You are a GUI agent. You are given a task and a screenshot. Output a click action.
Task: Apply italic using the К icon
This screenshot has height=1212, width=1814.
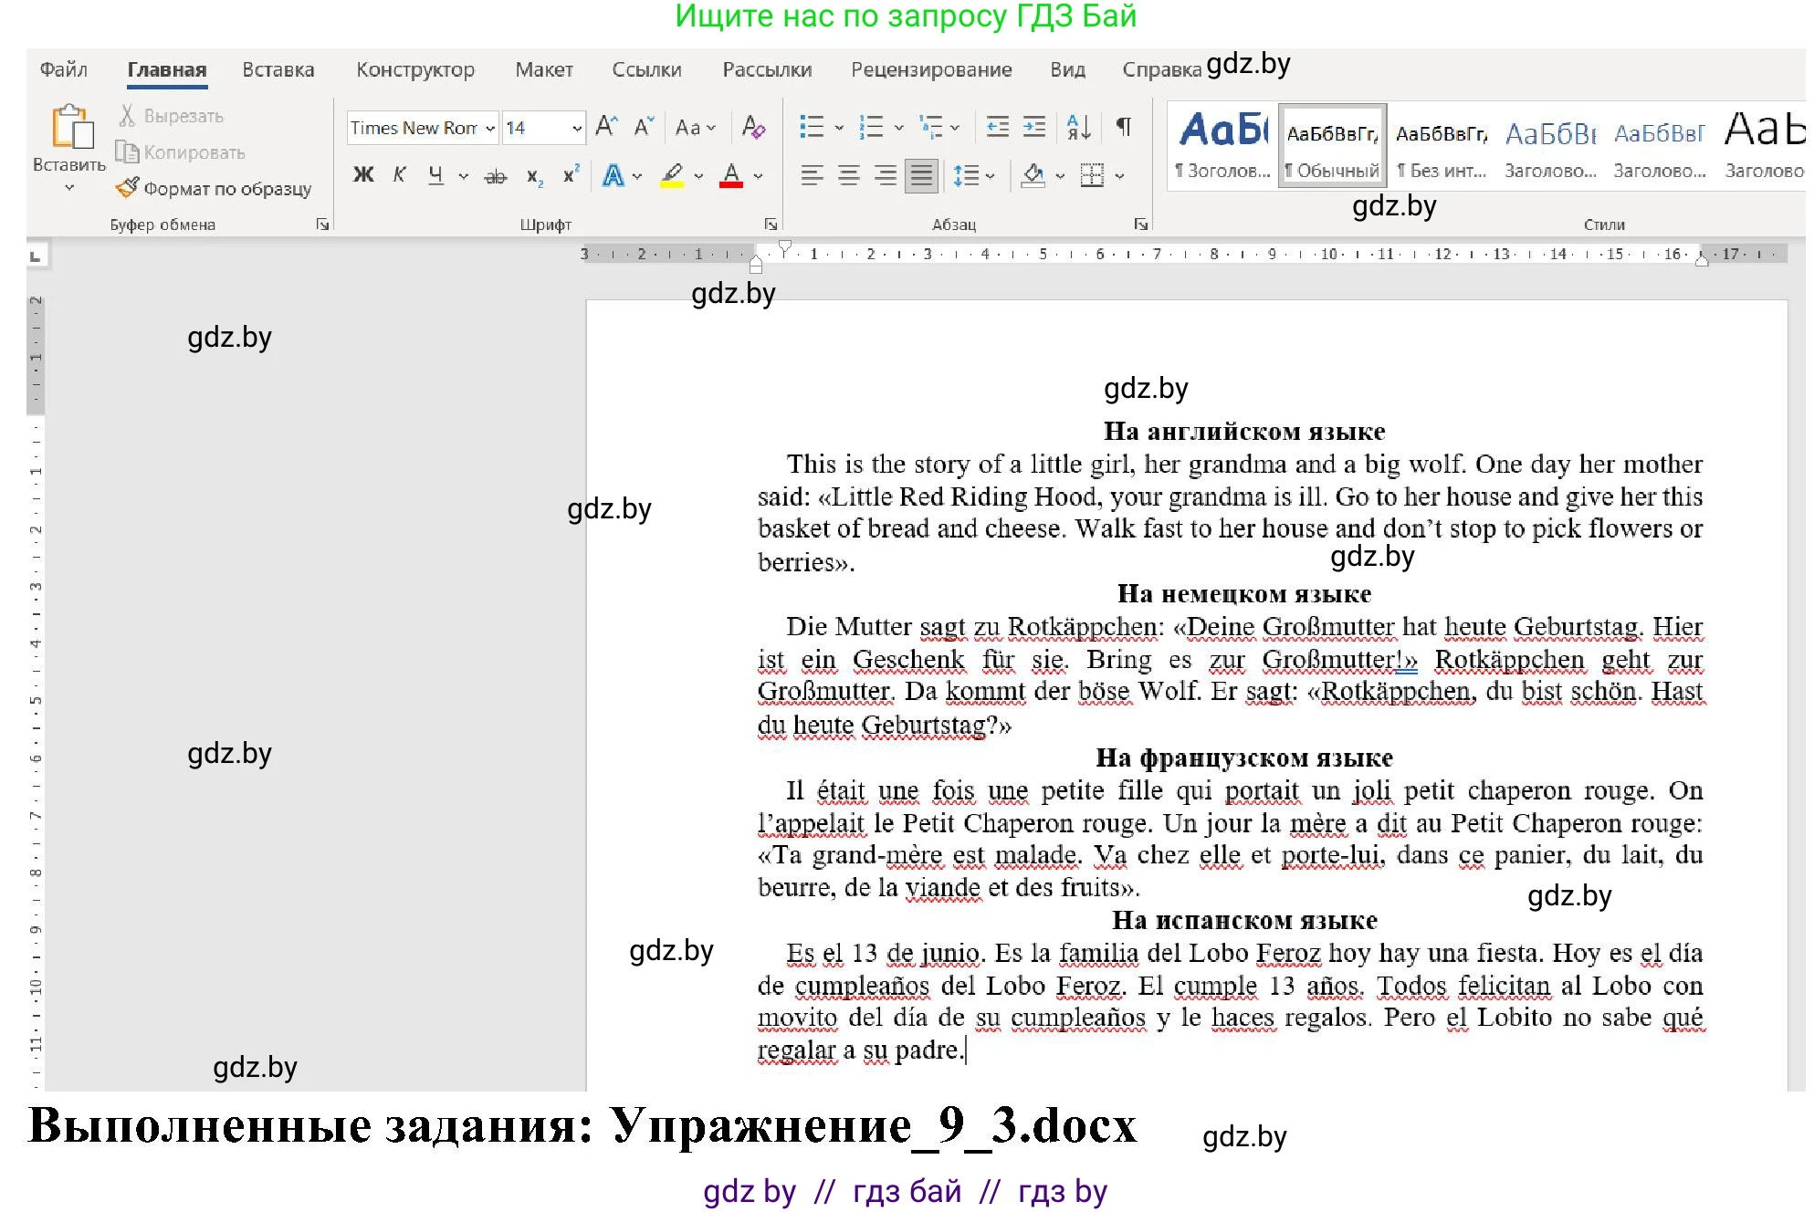pyautogui.click(x=399, y=174)
